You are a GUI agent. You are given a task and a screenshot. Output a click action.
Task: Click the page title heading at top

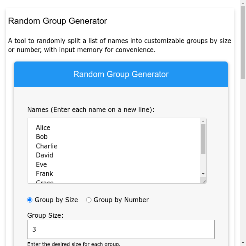click(x=57, y=21)
